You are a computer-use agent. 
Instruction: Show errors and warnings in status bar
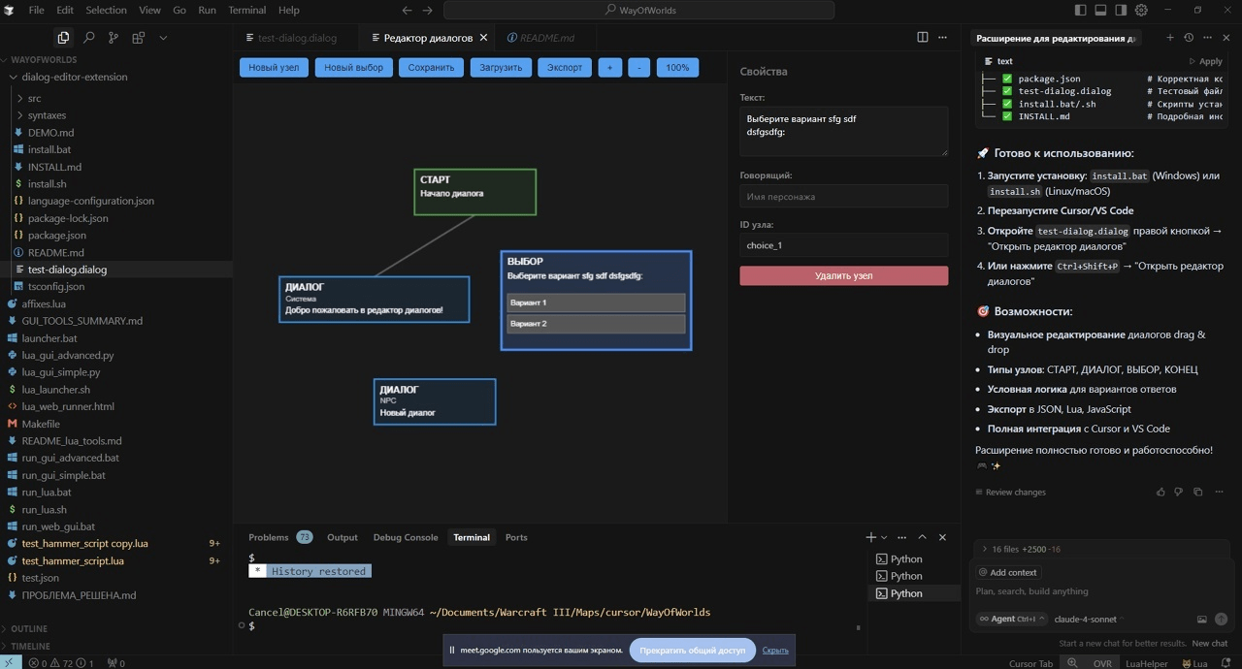tap(60, 664)
